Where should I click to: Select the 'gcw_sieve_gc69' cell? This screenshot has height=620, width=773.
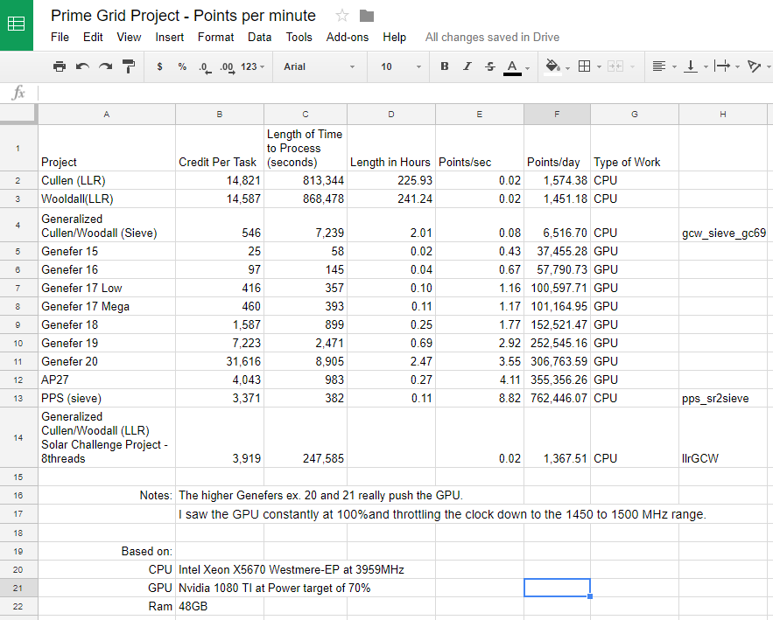click(x=723, y=225)
